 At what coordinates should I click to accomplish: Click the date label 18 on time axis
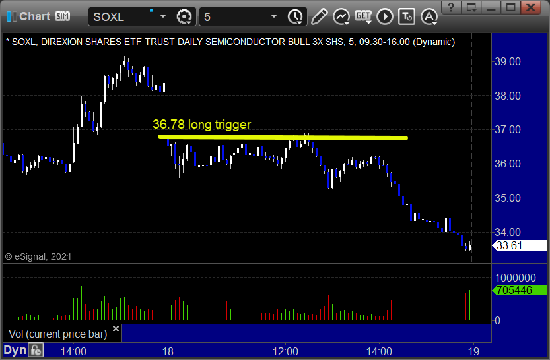[x=168, y=351]
